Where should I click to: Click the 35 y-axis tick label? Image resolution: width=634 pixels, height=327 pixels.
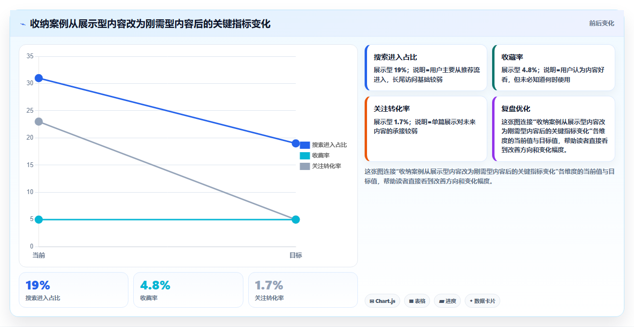30,56
